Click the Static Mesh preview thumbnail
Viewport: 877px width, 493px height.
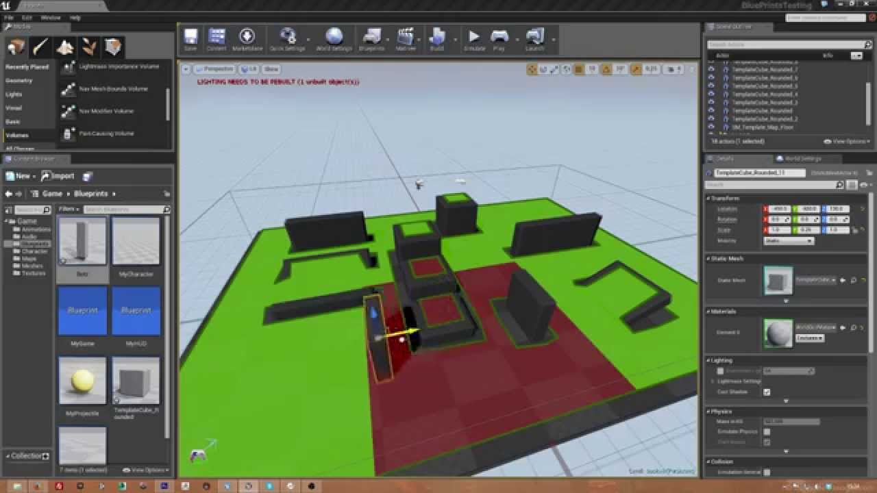(x=778, y=281)
